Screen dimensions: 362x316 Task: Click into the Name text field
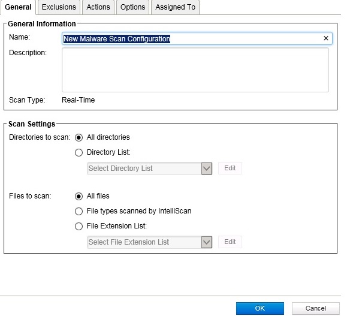point(192,38)
